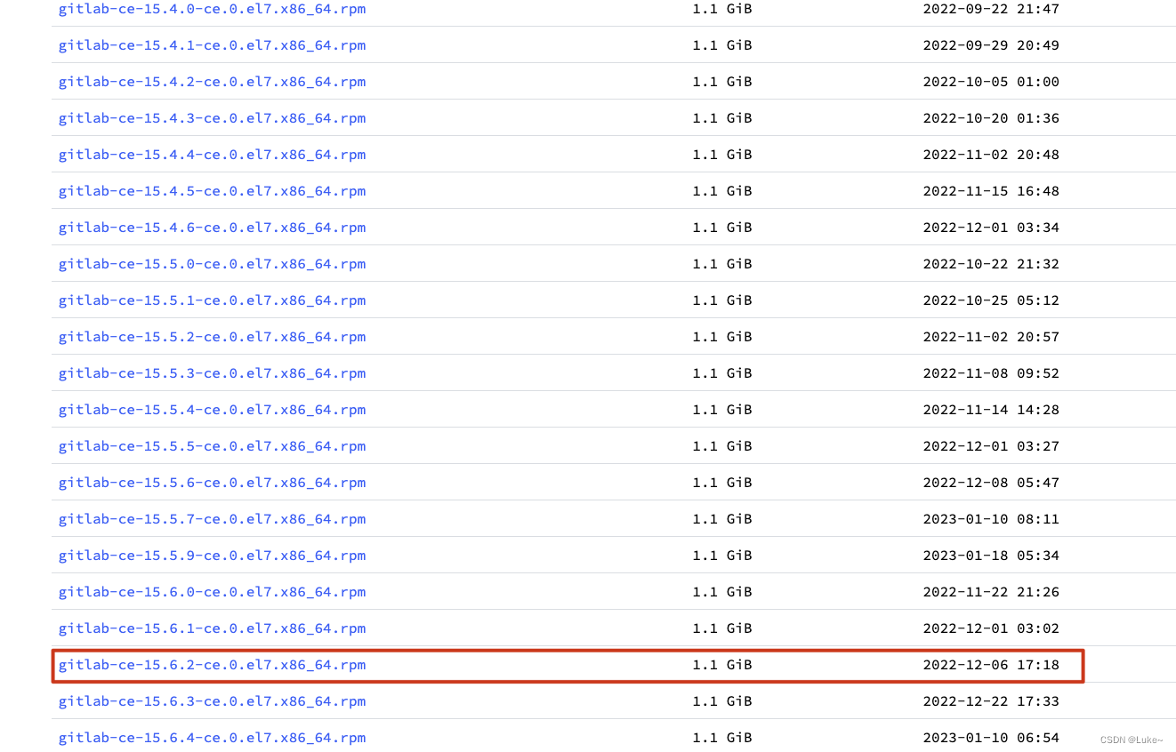Select the 1.1 GiB size for gitlab-ce-15.4.6

[x=722, y=228]
